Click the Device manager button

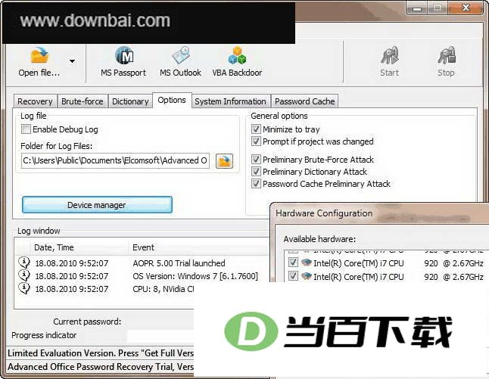97,205
